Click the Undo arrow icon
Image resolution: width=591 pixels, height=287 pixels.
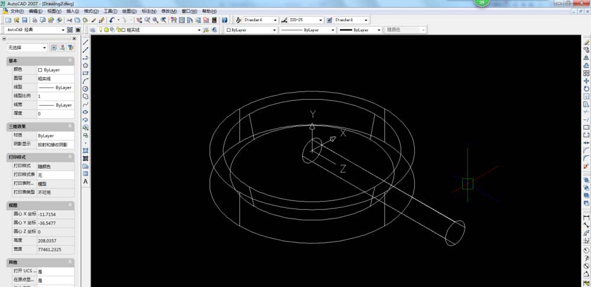[112, 20]
